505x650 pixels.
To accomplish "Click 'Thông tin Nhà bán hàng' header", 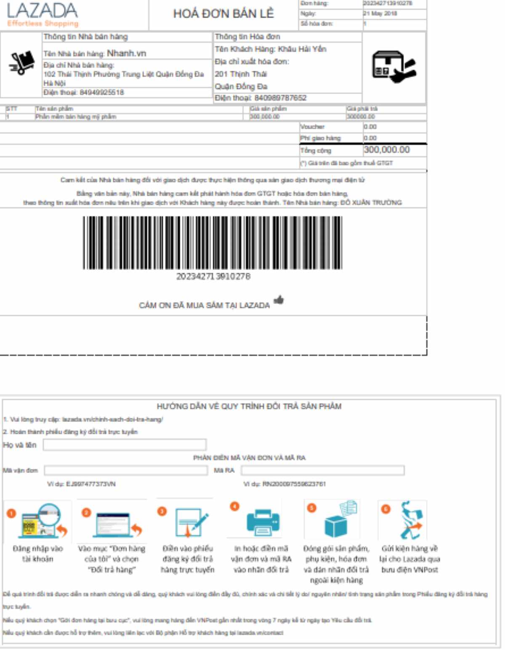I will [85, 37].
